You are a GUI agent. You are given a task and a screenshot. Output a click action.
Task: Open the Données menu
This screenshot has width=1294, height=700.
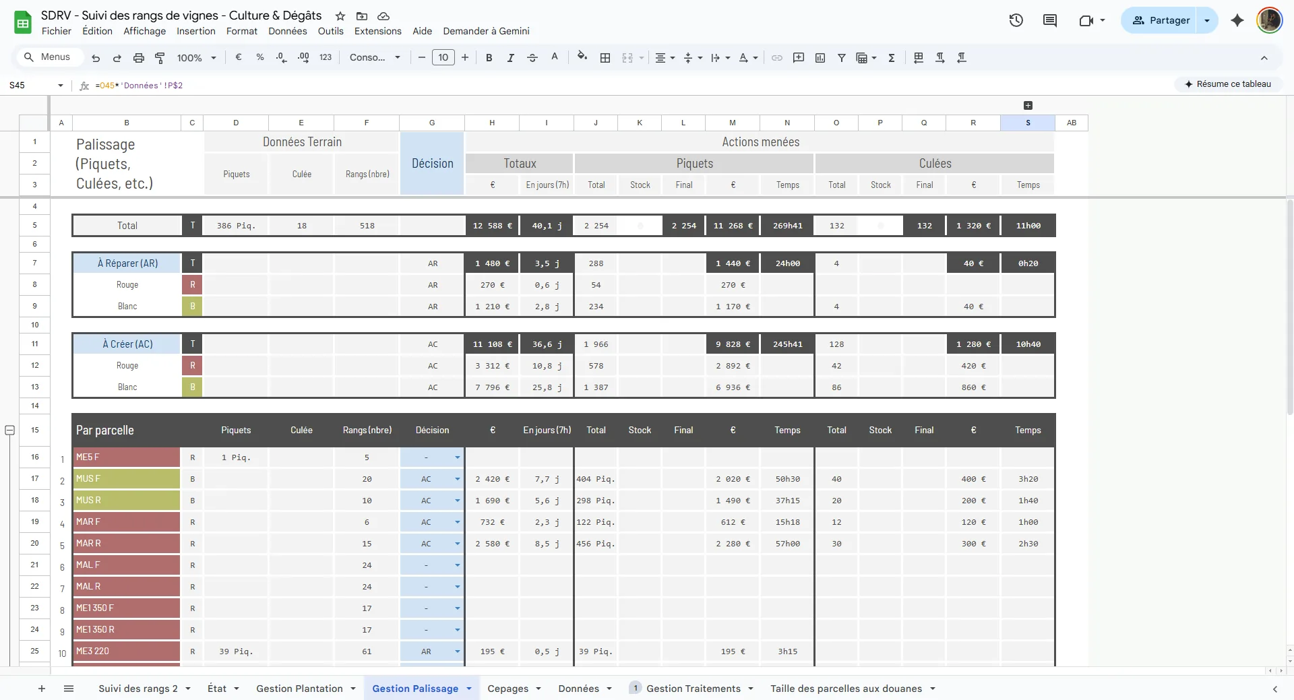tap(287, 31)
